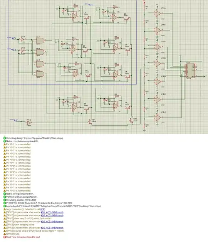This screenshot has height=242, width=208.
Task: Open the GND net link
Action: [43, 209]
